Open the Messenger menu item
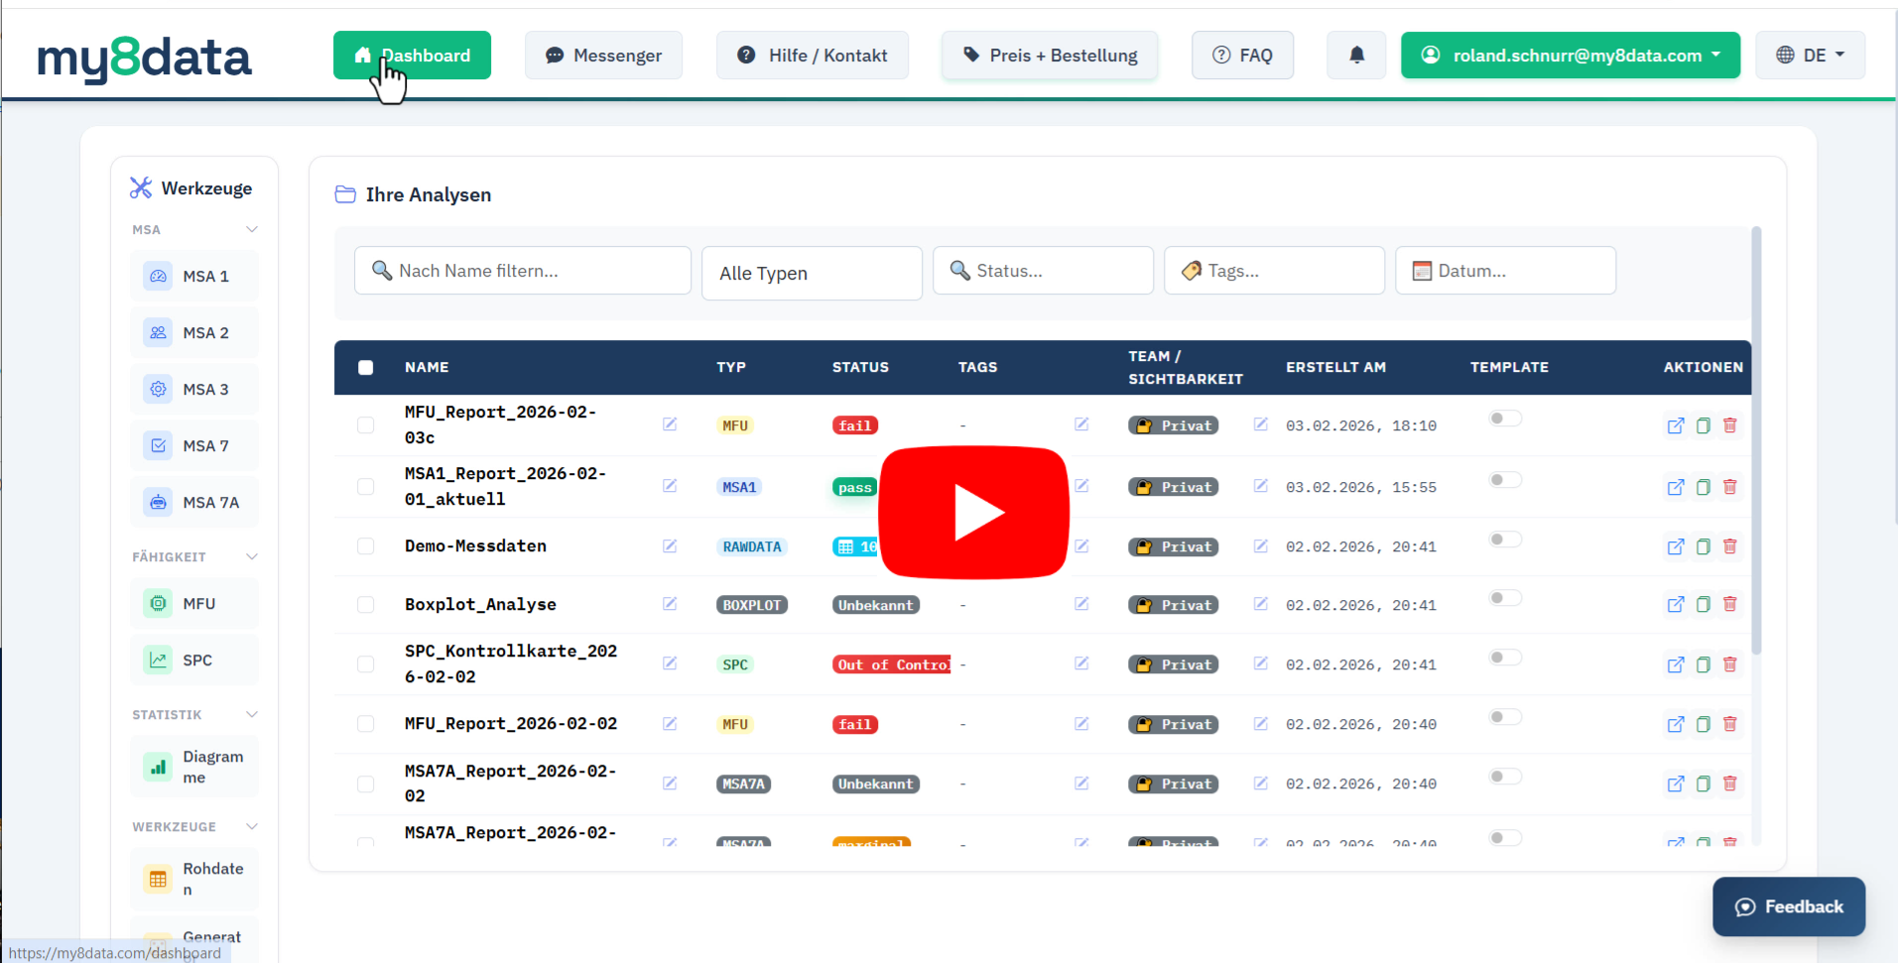Screen dimensions: 1898x963 603,56
